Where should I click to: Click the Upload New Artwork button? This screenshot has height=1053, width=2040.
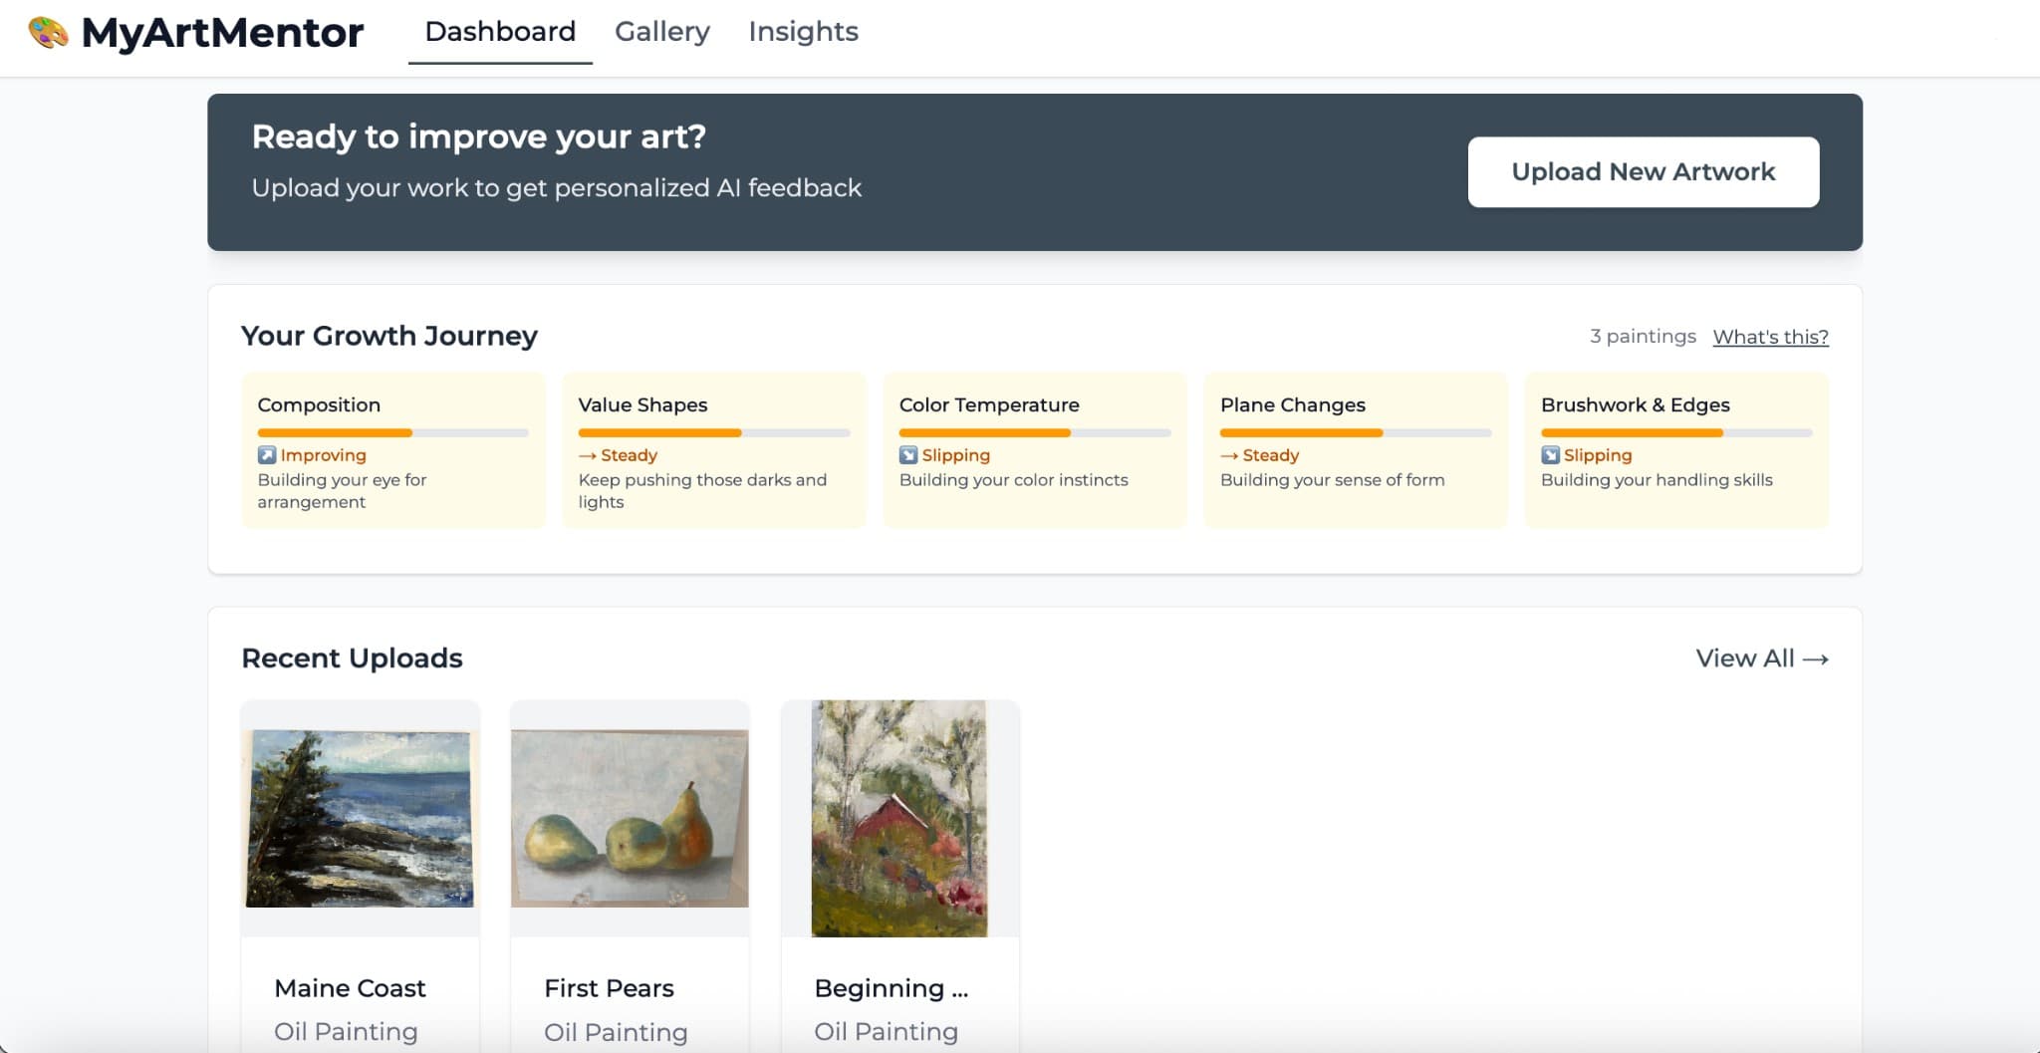[x=1643, y=171]
